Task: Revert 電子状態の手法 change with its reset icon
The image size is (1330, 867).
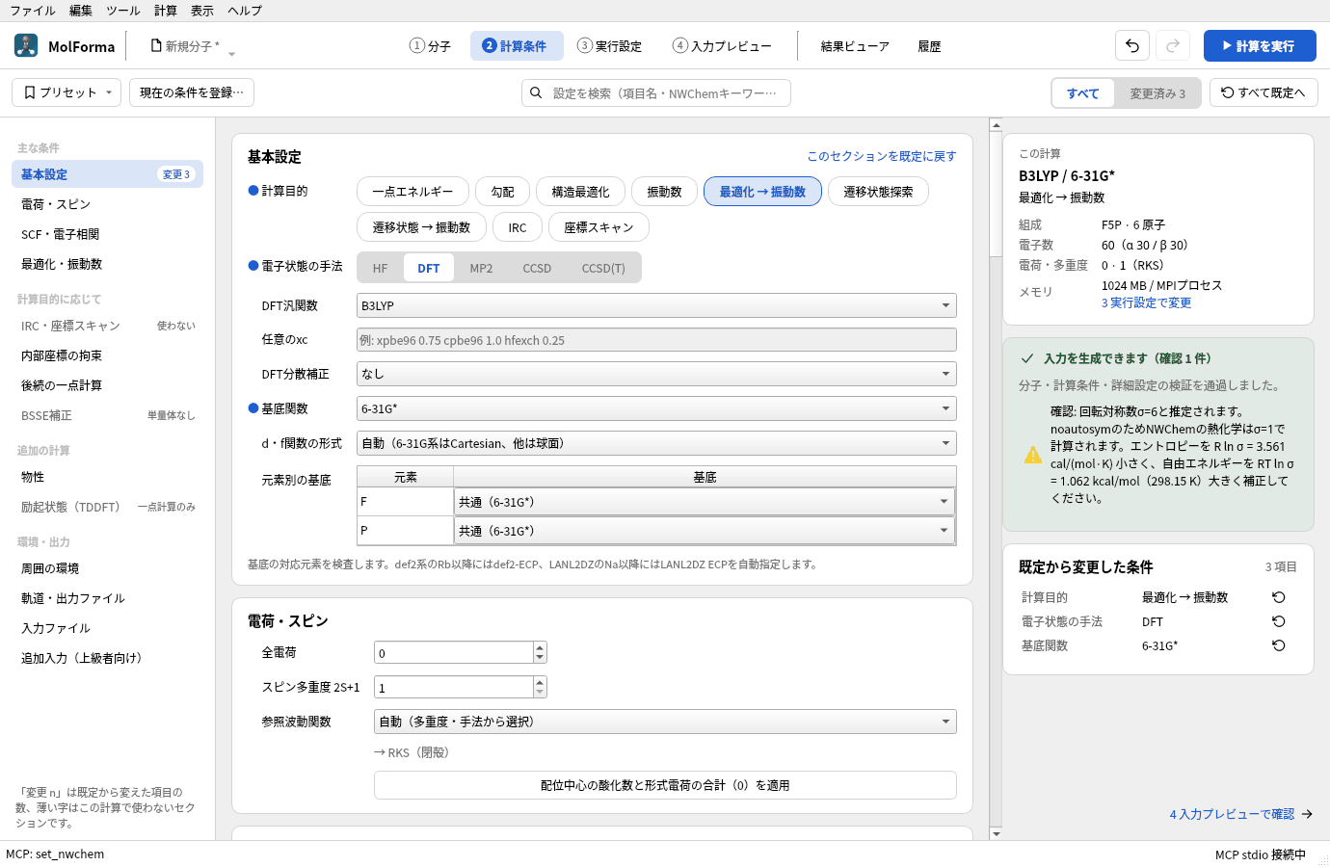Action: pos(1279,621)
